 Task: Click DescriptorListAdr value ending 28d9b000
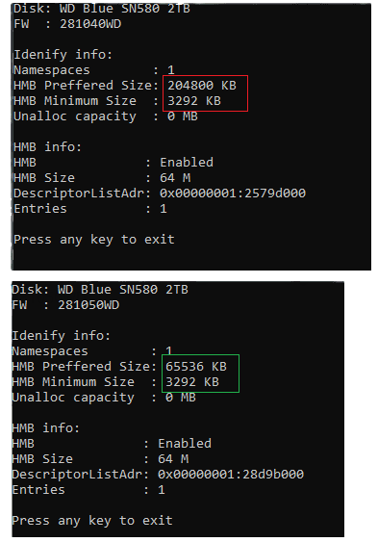[231, 474]
